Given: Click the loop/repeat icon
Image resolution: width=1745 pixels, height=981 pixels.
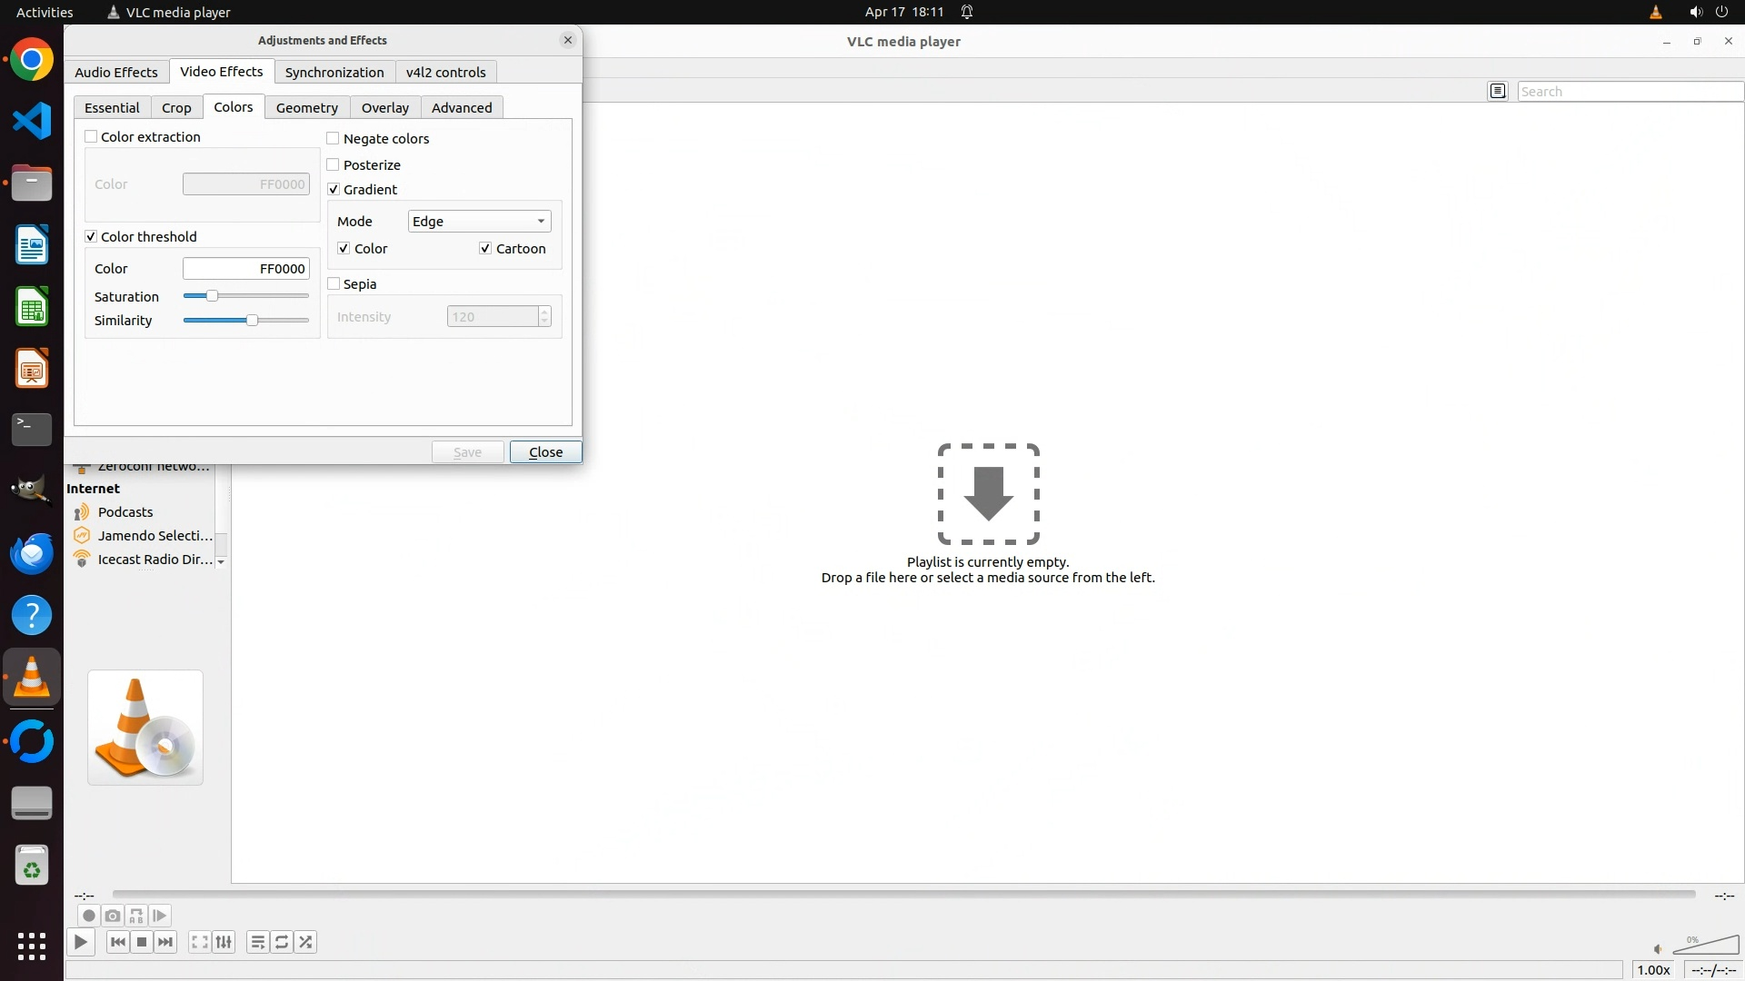Looking at the screenshot, I should click(x=282, y=942).
